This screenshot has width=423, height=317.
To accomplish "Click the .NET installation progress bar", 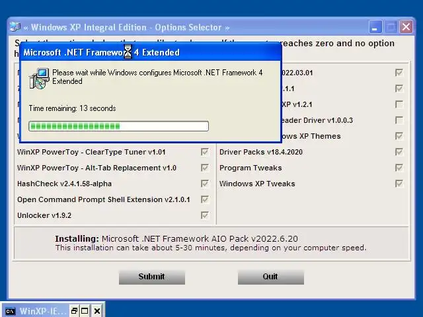I will click(x=119, y=126).
